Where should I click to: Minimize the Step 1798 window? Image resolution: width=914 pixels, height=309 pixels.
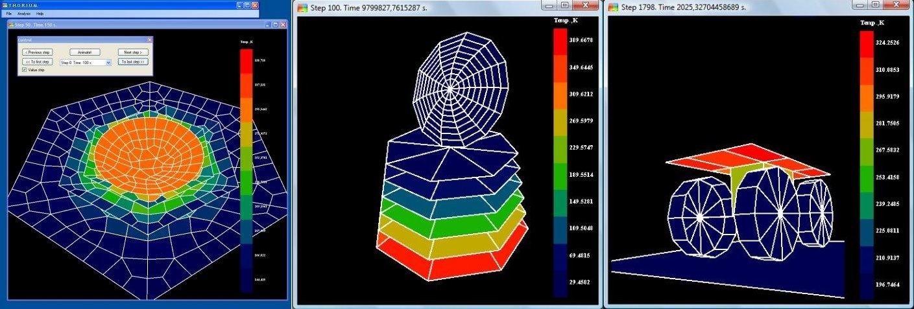pyautogui.click(x=860, y=5)
